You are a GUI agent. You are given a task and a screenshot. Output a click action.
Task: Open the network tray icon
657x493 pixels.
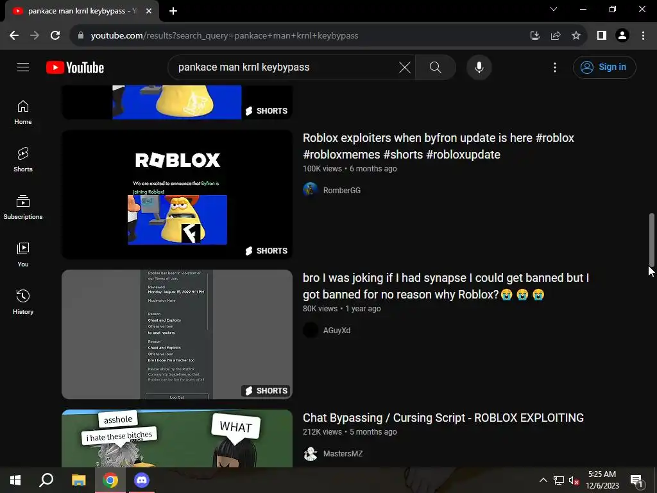[x=559, y=480]
